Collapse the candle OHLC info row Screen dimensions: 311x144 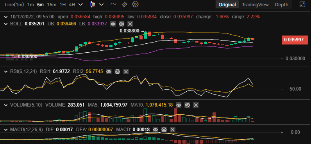6,17
